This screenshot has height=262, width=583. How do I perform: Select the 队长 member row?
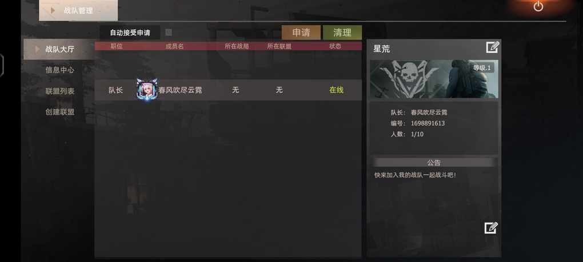pyautogui.click(x=228, y=90)
